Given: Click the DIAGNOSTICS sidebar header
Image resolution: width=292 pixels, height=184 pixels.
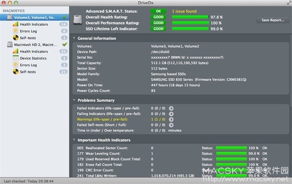Looking at the screenshot, I should [14, 11].
